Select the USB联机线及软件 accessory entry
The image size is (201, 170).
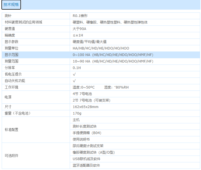[x=86, y=159]
